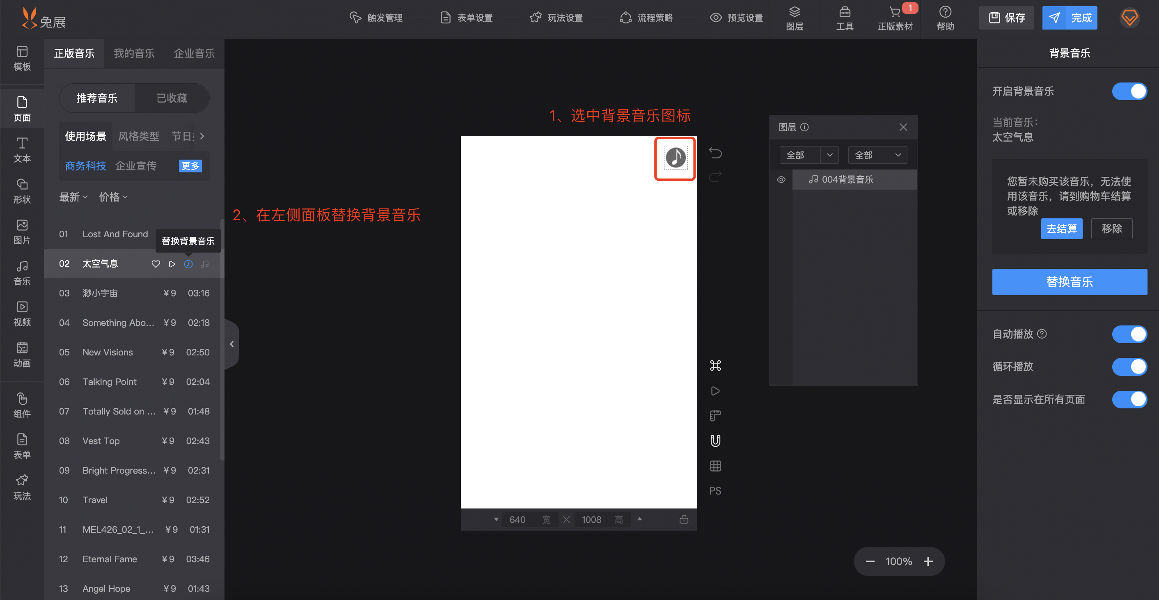Decrease canvas height with the down triangle
This screenshot has width=1159, height=600.
(x=496, y=519)
